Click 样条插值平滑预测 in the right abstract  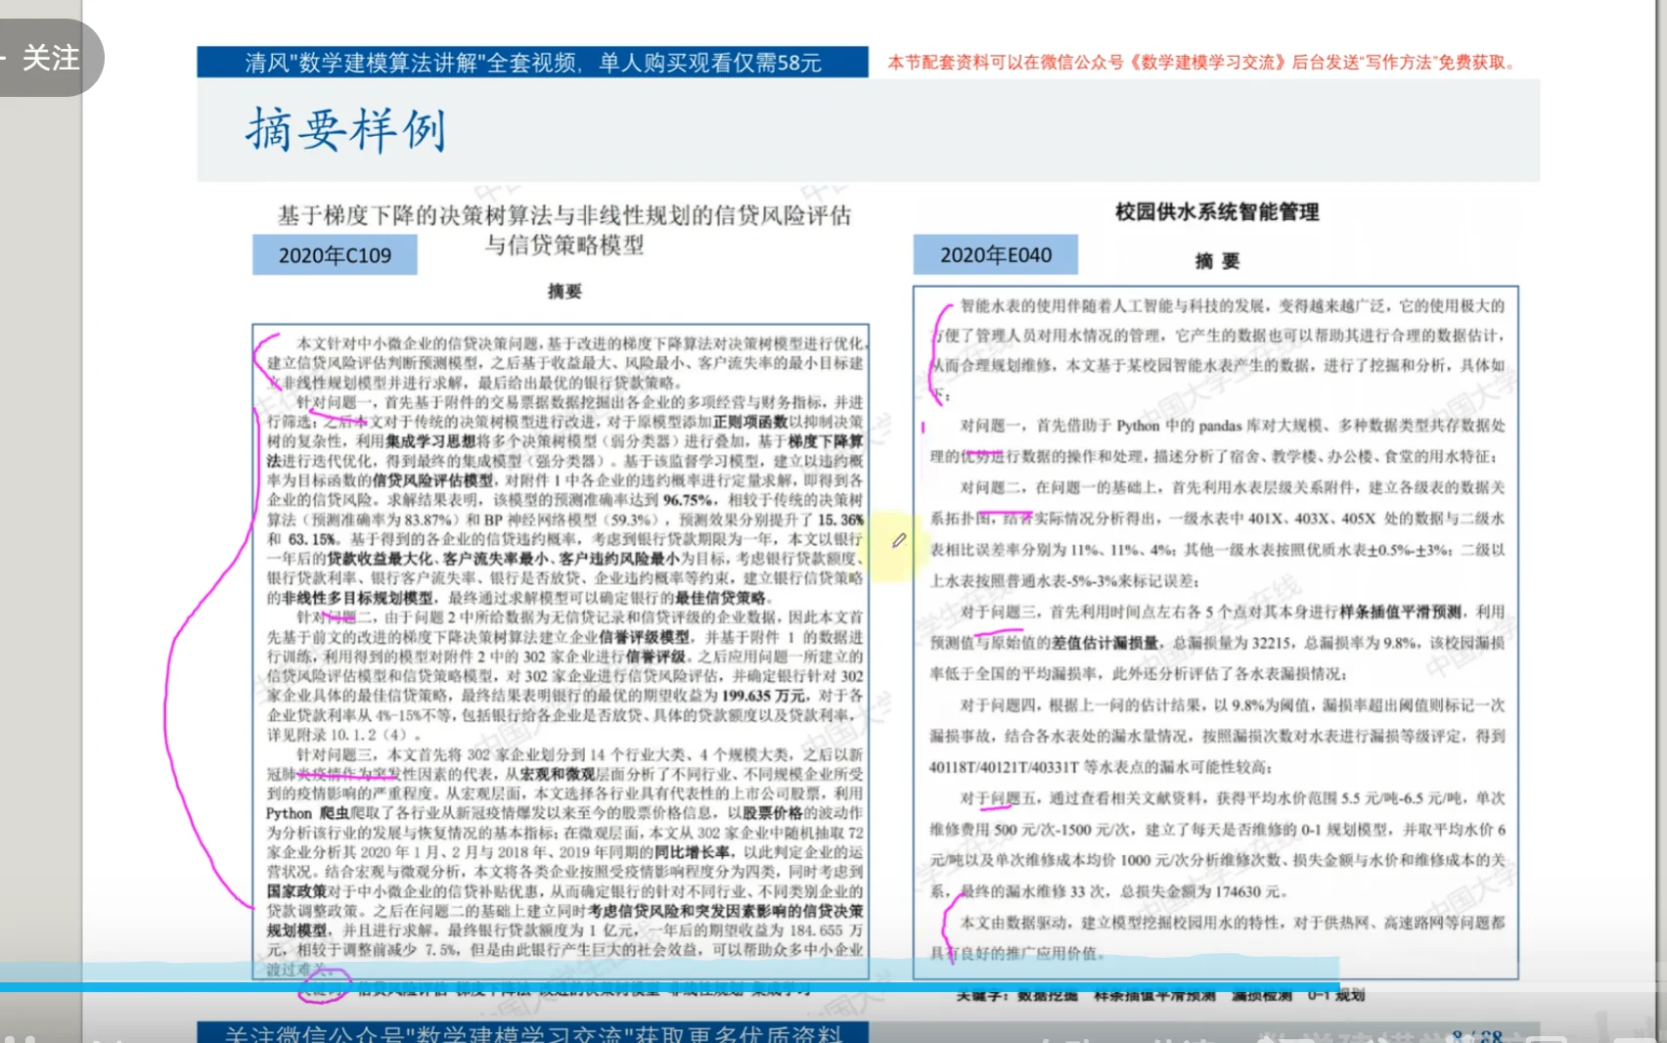1401,612
